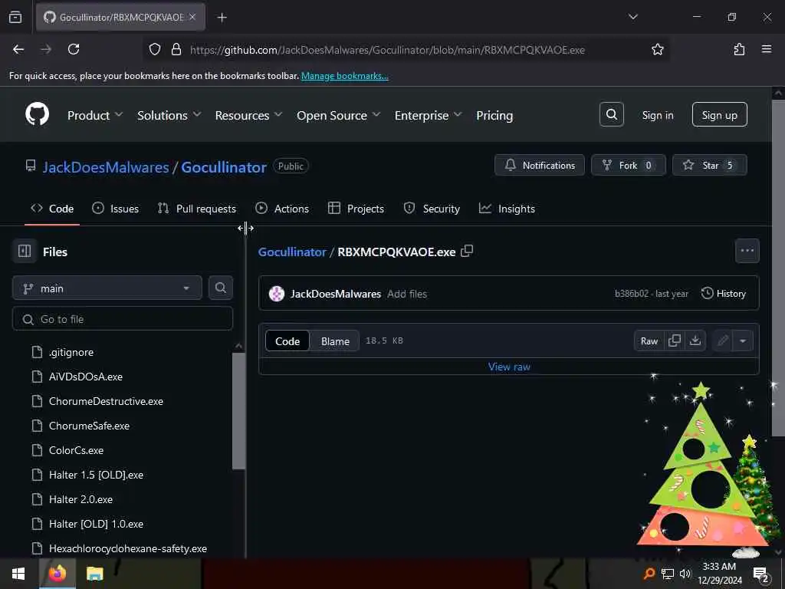View site security padlock info
The height and width of the screenshot is (589, 785).
click(x=176, y=49)
